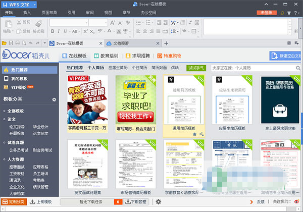Decrease font size with A- icon
303x212 pixels.
[x=120, y=23]
